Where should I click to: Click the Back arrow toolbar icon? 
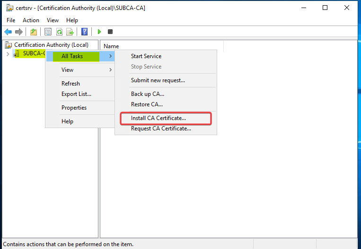[x=8, y=32]
